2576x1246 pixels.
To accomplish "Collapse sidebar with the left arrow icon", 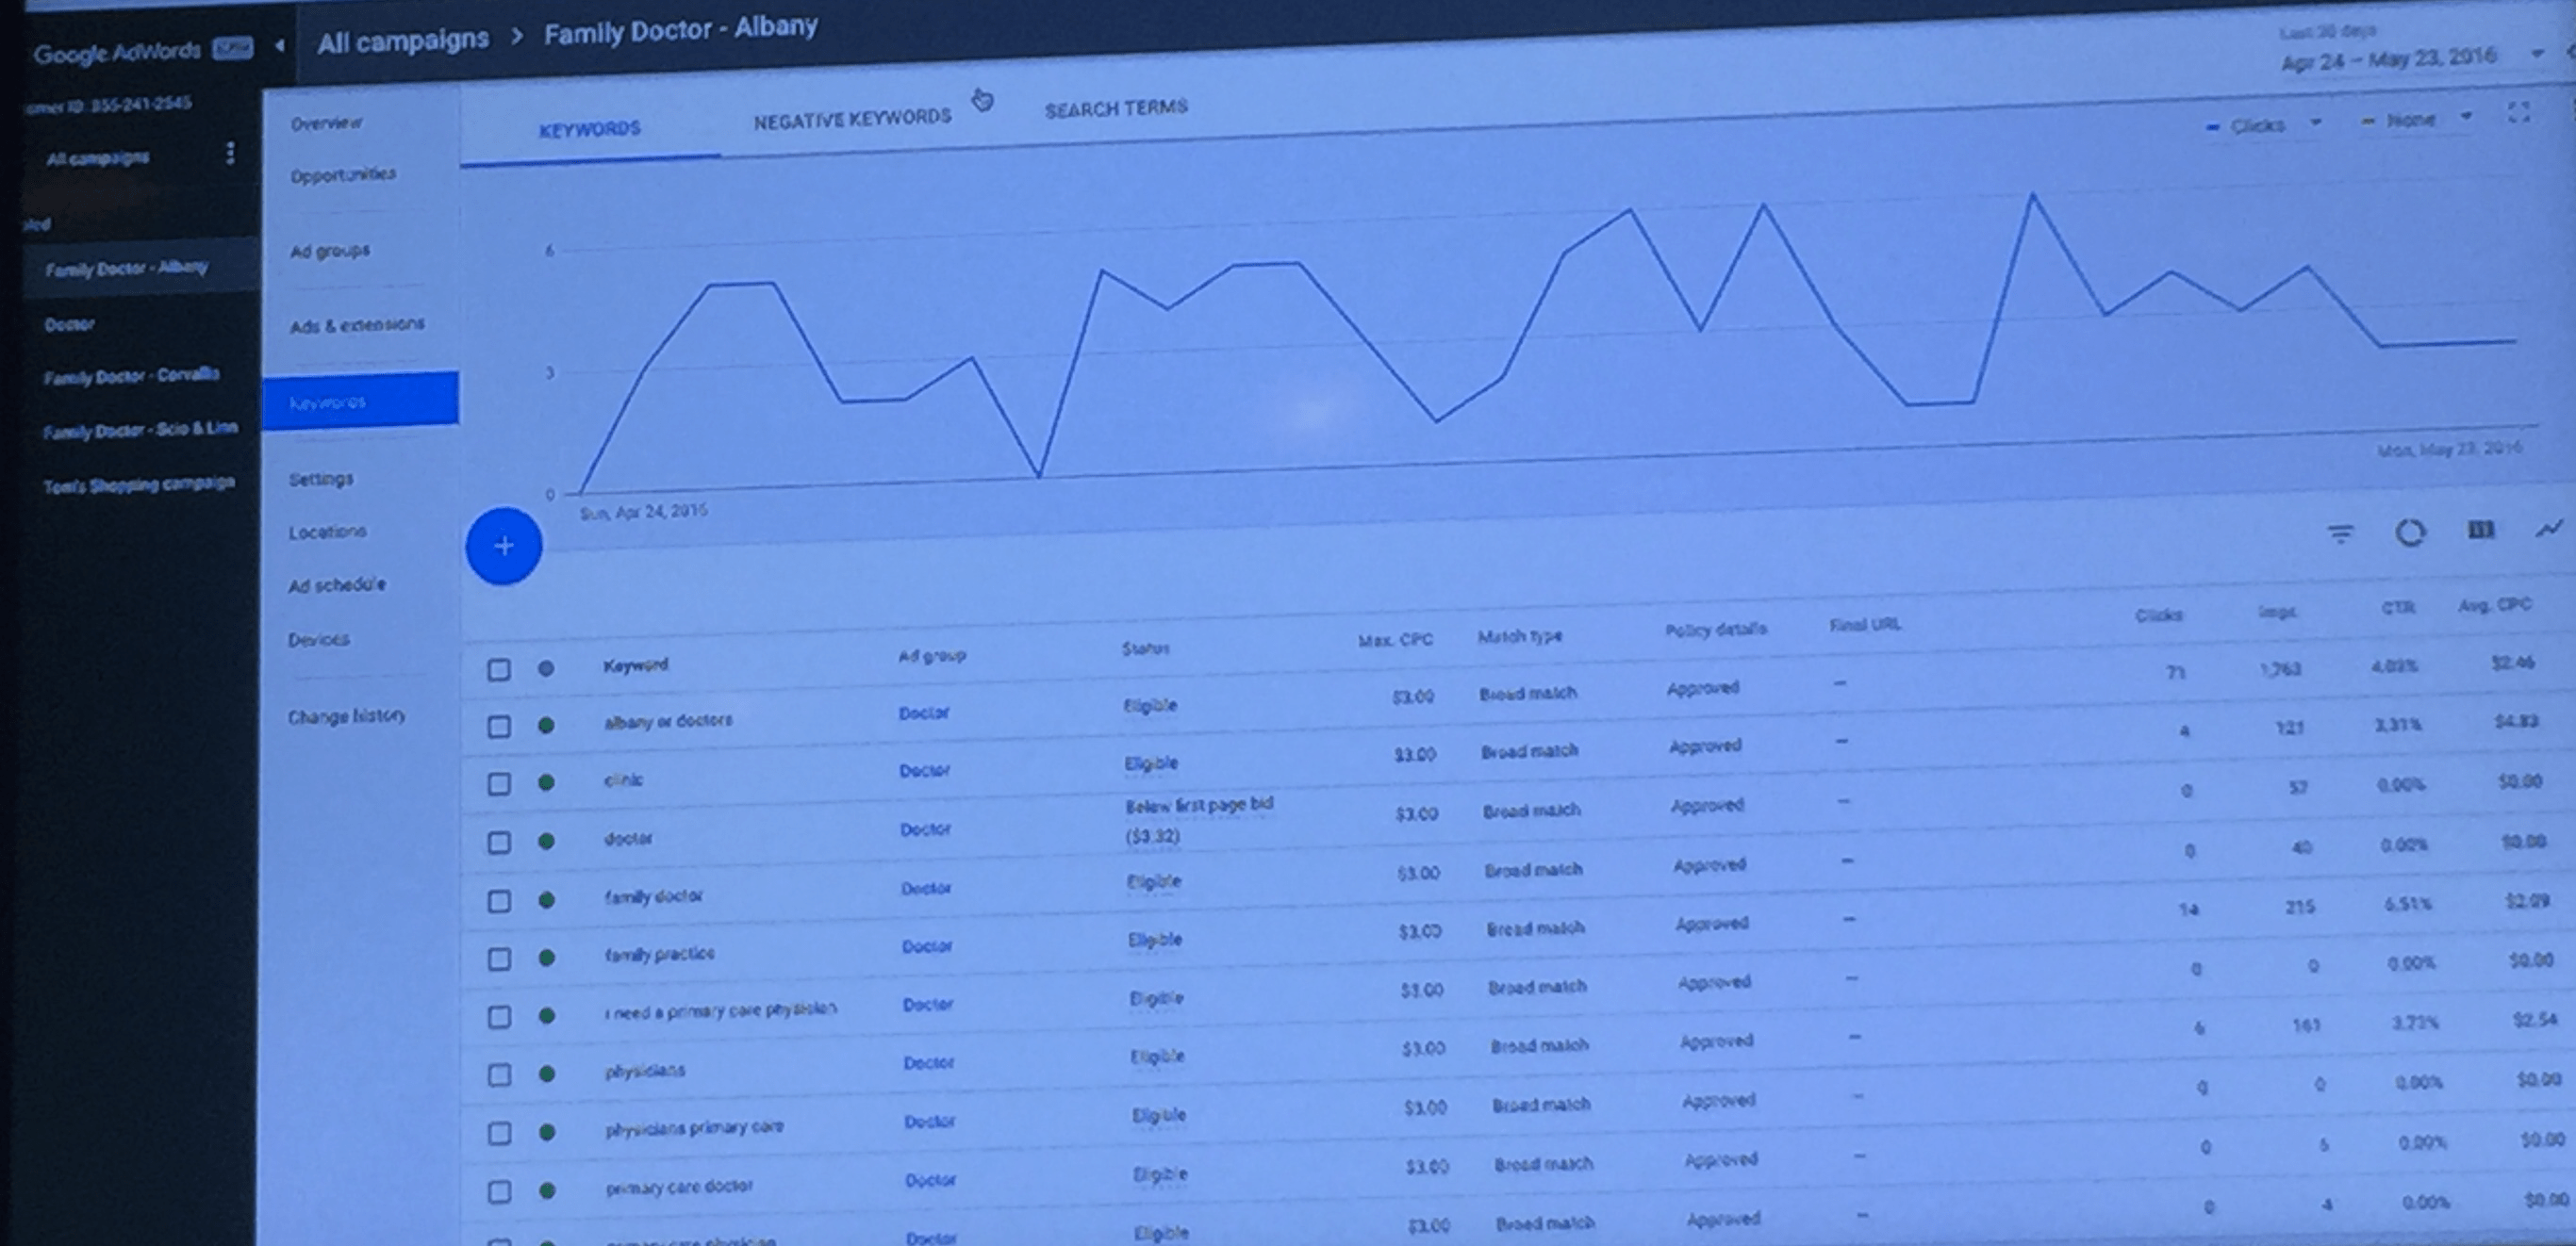I will pyautogui.click(x=280, y=45).
